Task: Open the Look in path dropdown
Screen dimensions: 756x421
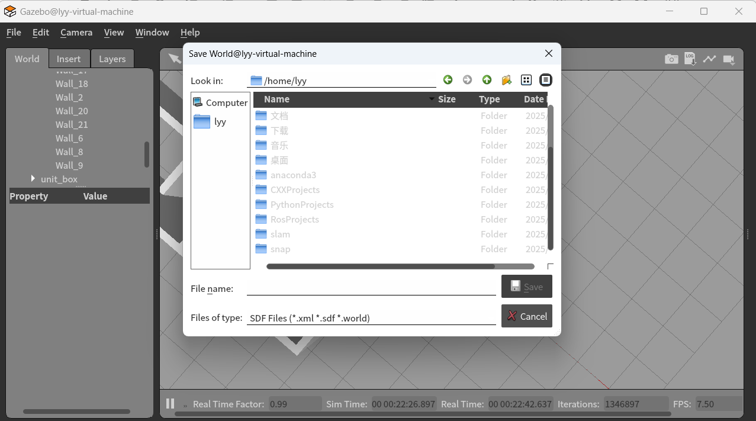Action: (342, 81)
